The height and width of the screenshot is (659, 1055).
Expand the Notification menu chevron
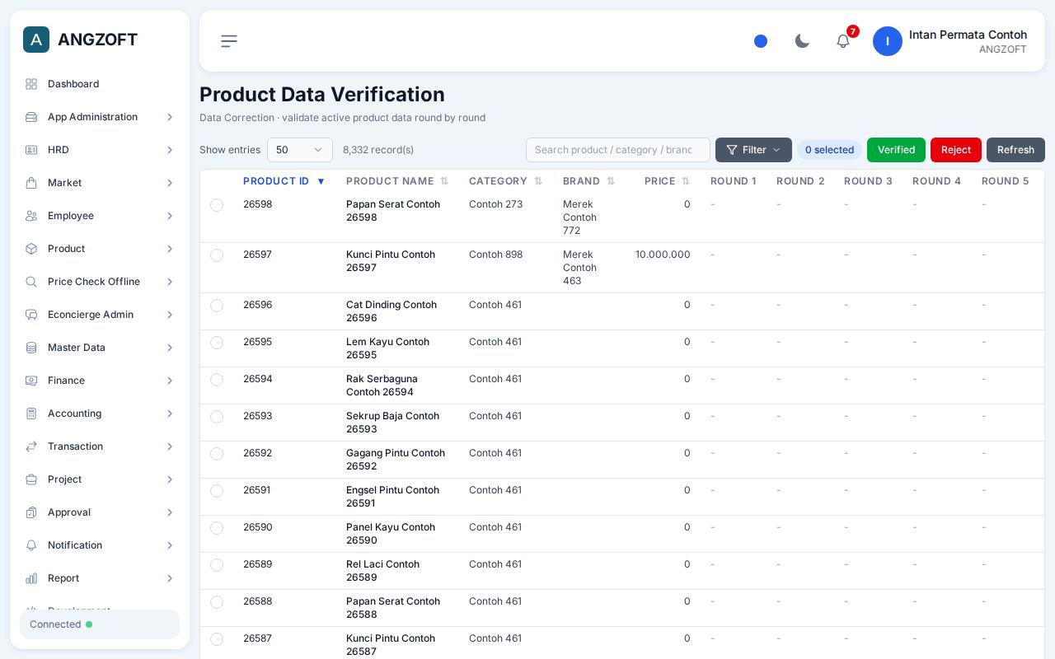click(x=170, y=545)
